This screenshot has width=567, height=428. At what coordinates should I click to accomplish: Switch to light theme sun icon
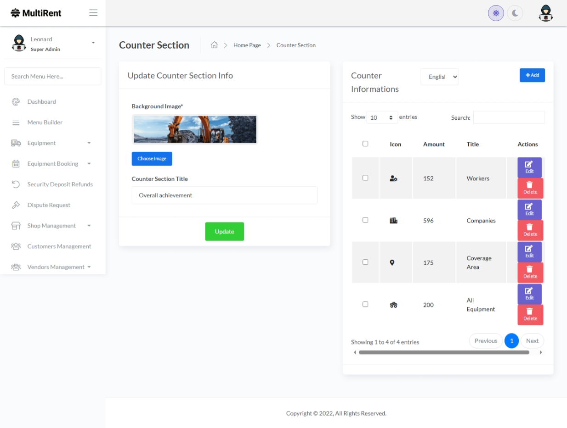coord(496,13)
